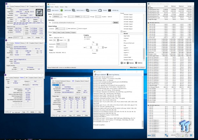Click the destination file path field
198x140 pixels.
click(82, 23)
